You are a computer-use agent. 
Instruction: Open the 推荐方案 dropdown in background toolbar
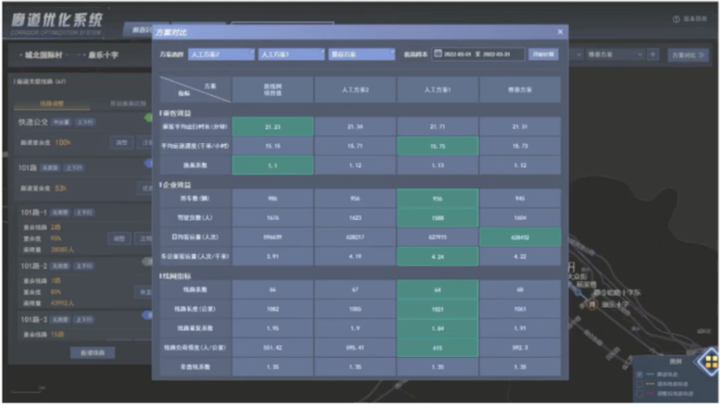coord(615,55)
